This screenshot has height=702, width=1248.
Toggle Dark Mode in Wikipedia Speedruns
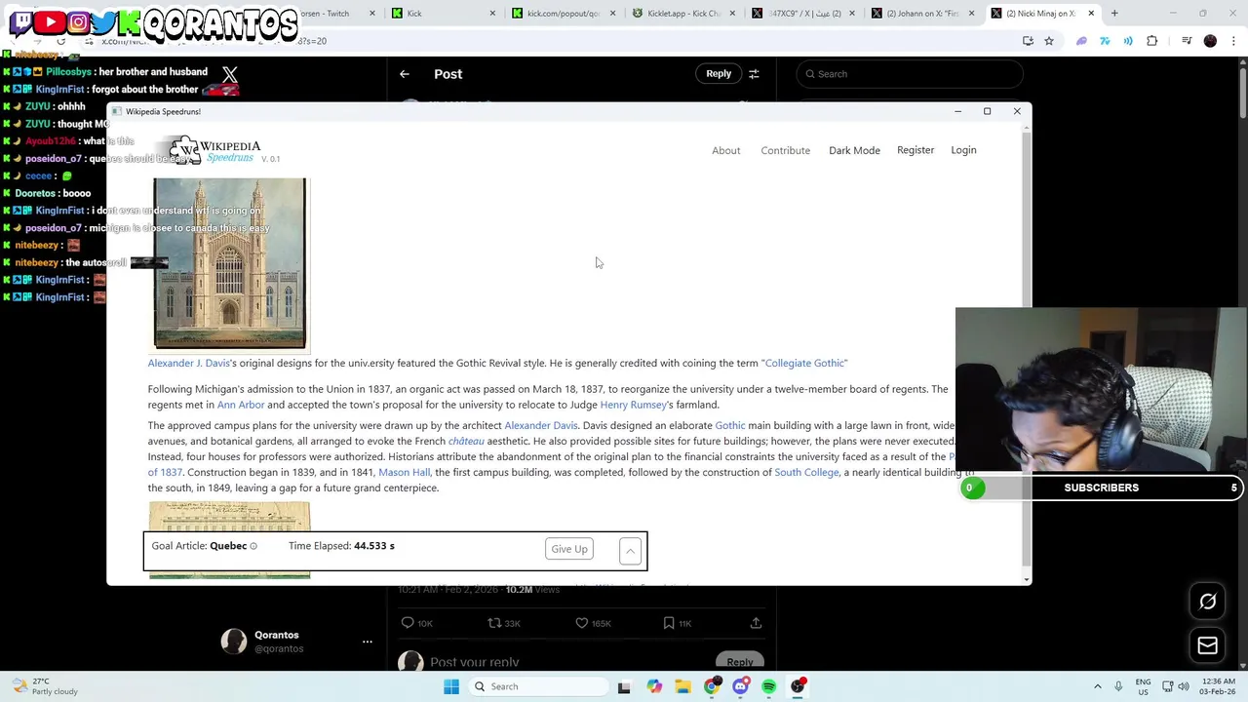click(x=854, y=150)
